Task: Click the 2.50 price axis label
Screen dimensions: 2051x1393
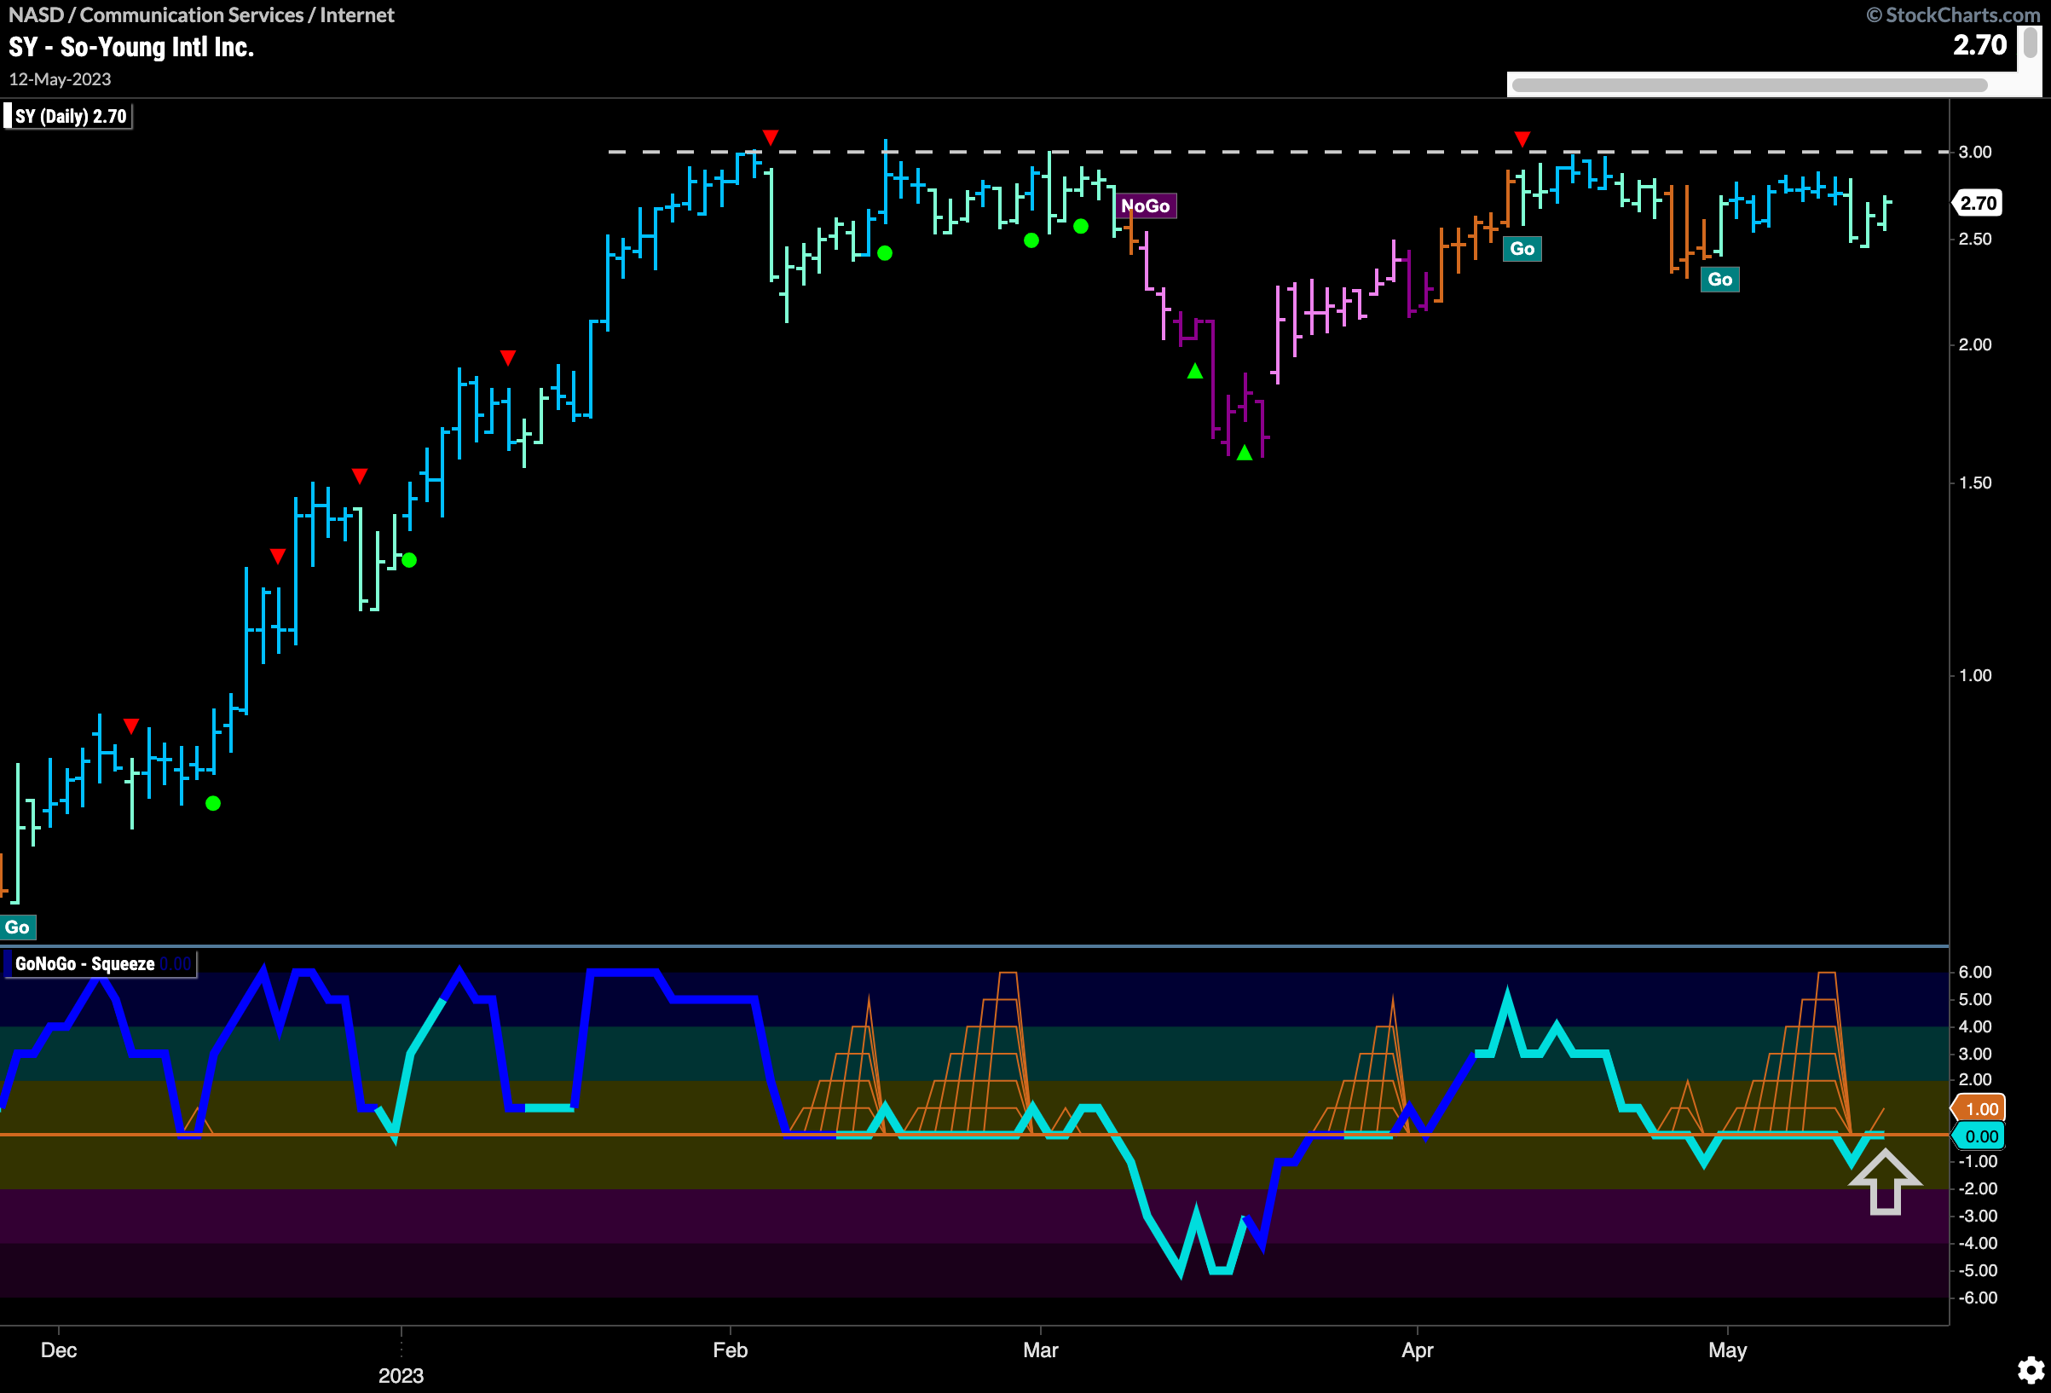Action: pos(1975,240)
